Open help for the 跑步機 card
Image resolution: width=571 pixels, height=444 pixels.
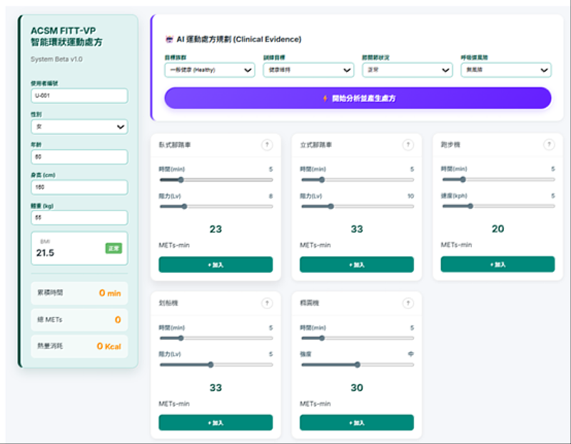point(549,145)
